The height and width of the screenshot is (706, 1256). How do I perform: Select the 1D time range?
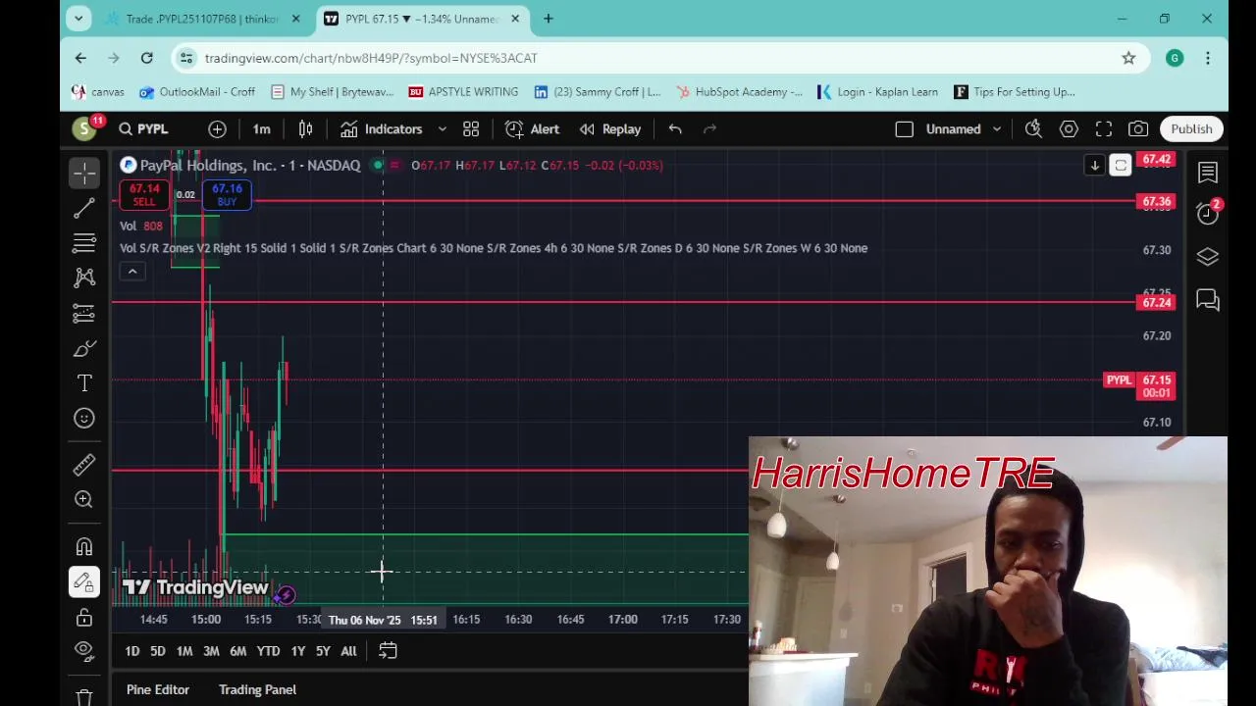click(132, 651)
